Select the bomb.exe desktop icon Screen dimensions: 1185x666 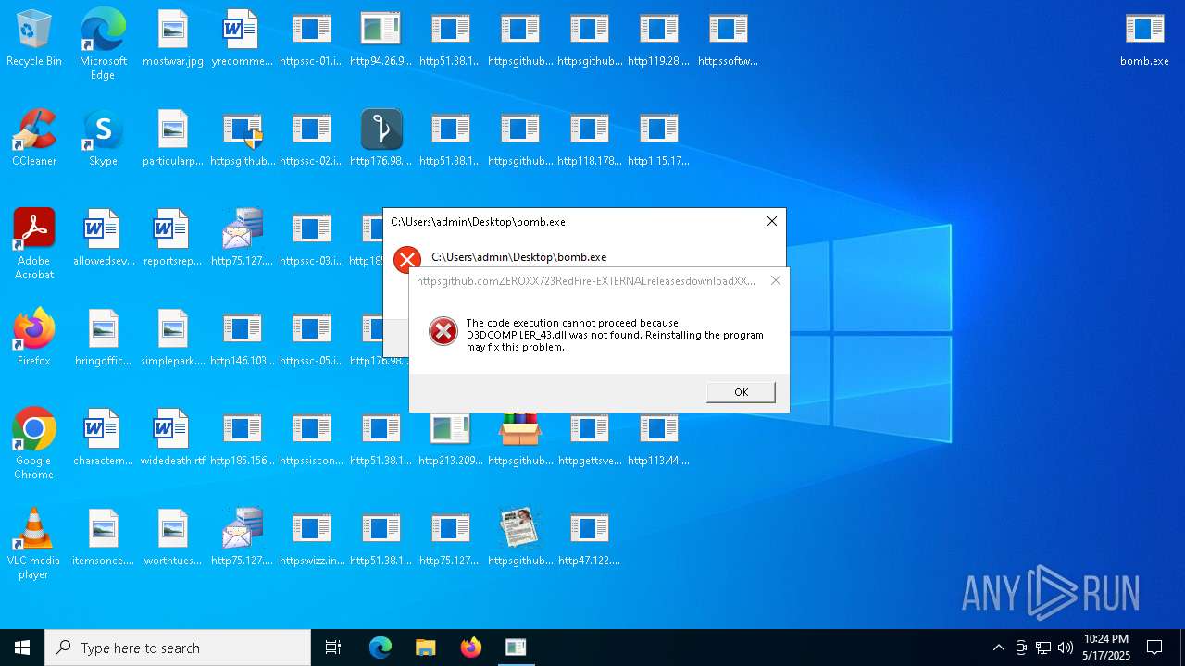(x=1144, y=39)
